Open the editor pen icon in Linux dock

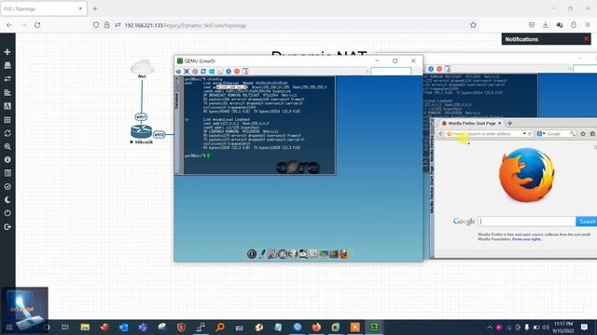tap(262, 254)
